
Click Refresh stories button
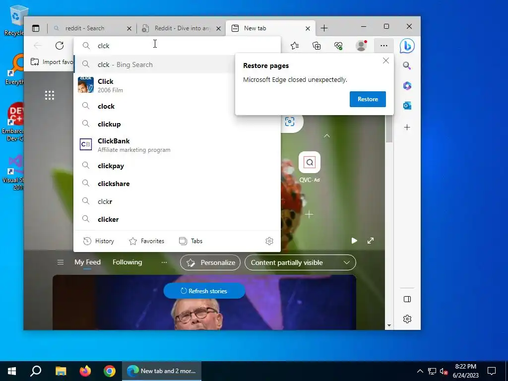tap(204, 291)
